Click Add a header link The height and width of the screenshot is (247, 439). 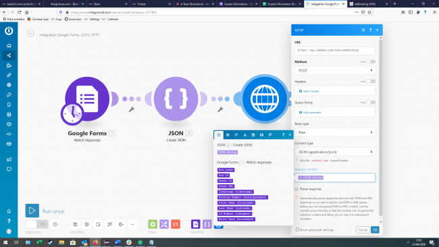(309, 91)
